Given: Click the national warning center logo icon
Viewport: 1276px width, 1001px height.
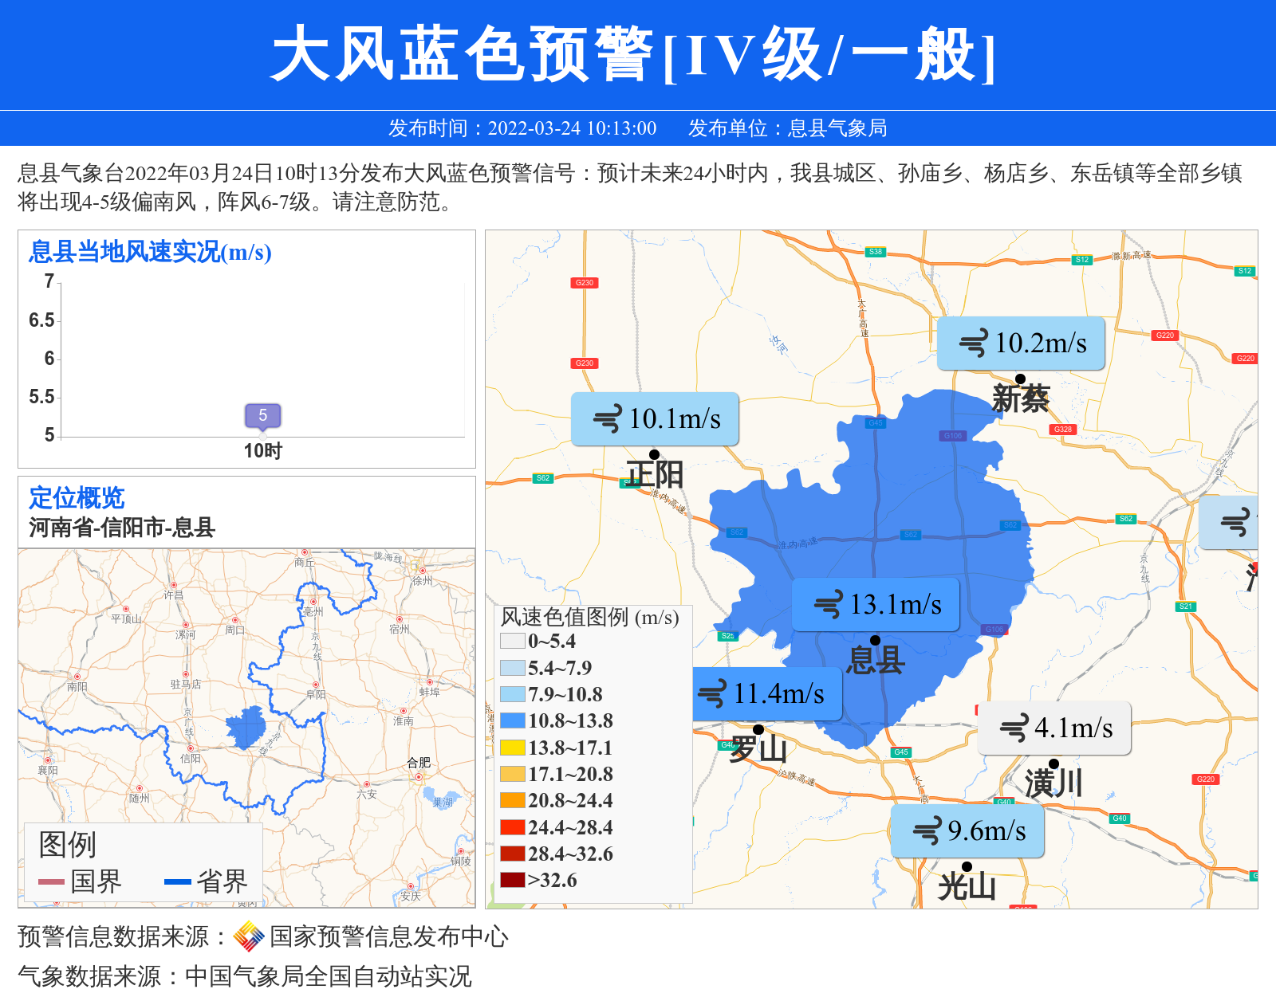Looking at the screenshot, I should pos(249,936).
